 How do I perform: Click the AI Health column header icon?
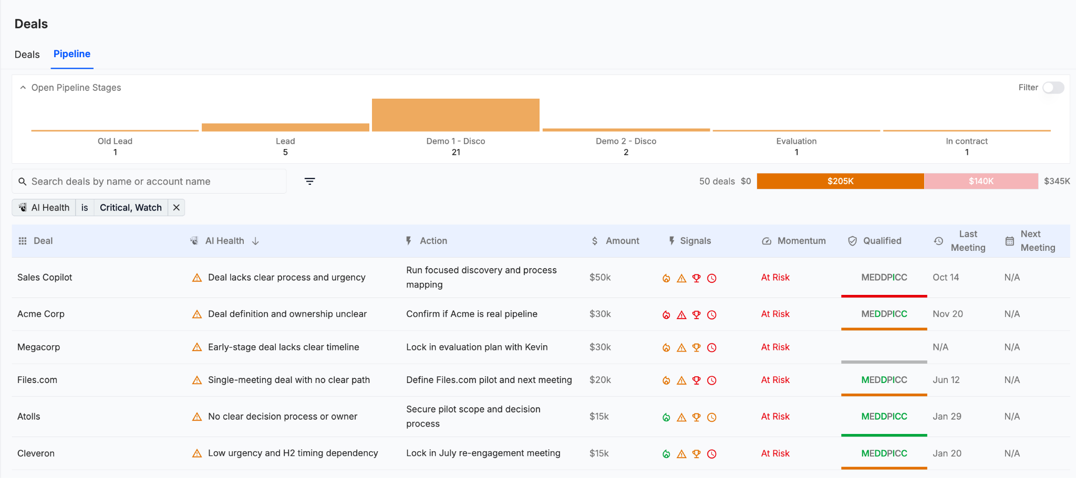(194, 241)
